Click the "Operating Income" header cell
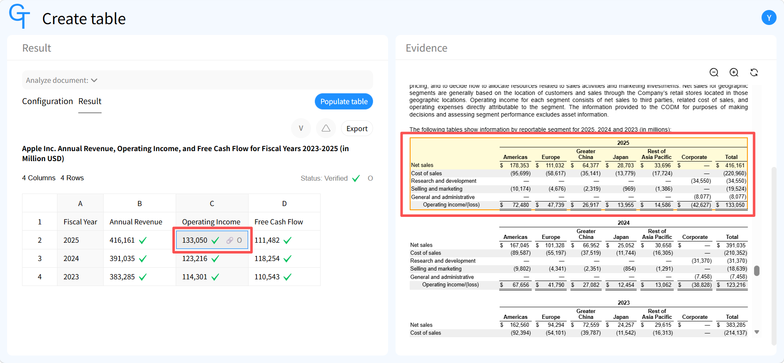 [x=212, y=222]
